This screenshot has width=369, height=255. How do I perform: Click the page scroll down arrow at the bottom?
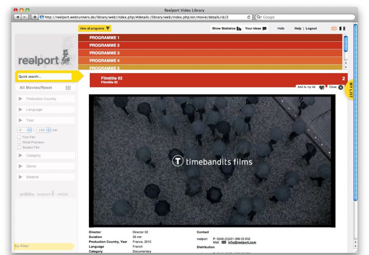[x=355, y=246]
